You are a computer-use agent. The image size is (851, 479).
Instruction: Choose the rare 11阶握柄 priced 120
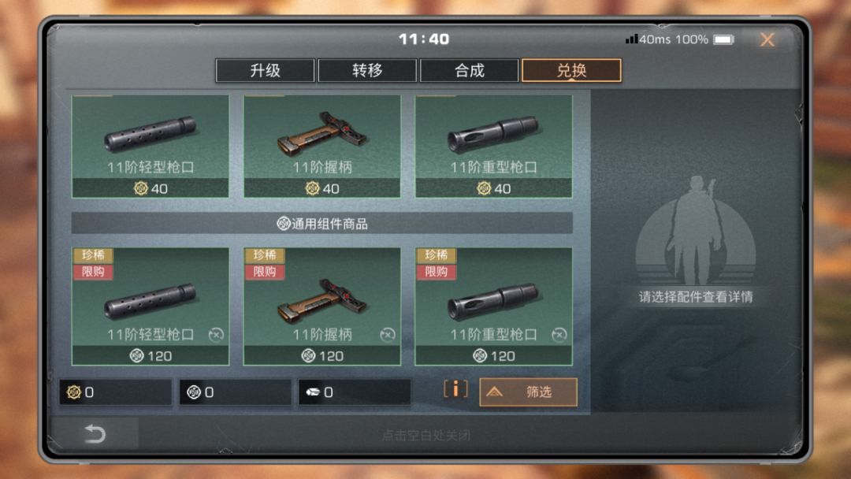click(322, 306)
